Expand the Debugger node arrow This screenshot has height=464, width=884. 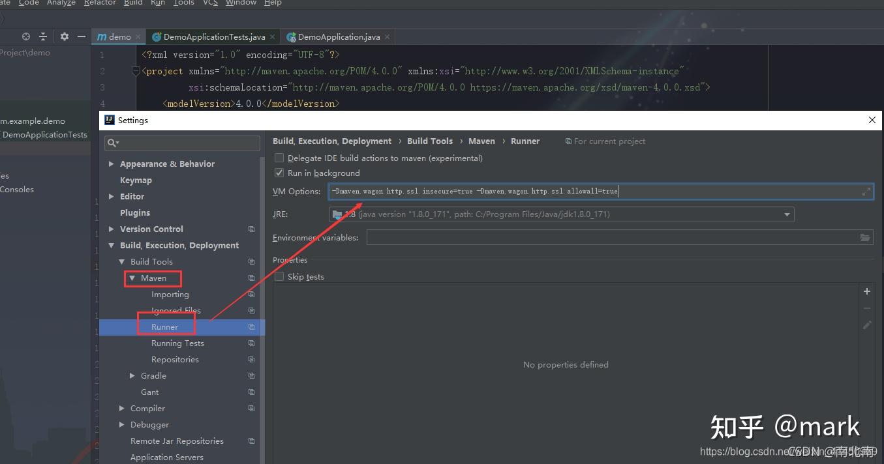[122, 424]
